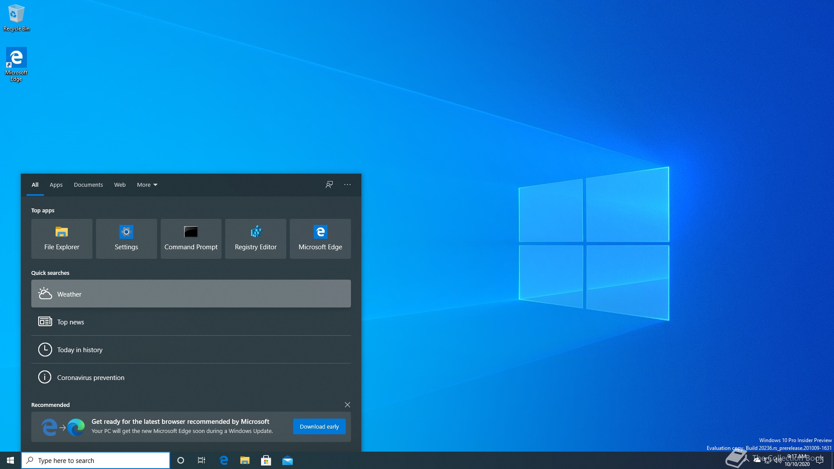This screenshot has height=469, width=834.
Task: Launch Edge from the taskbar
Action: [224, 460]
